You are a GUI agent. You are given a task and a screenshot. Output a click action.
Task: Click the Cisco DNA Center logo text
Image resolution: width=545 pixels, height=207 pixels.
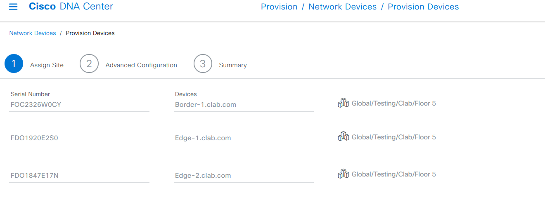point(71,7)
